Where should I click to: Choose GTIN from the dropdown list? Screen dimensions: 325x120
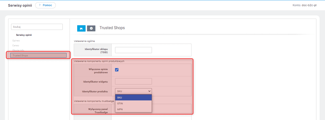[x=134, y=103]
